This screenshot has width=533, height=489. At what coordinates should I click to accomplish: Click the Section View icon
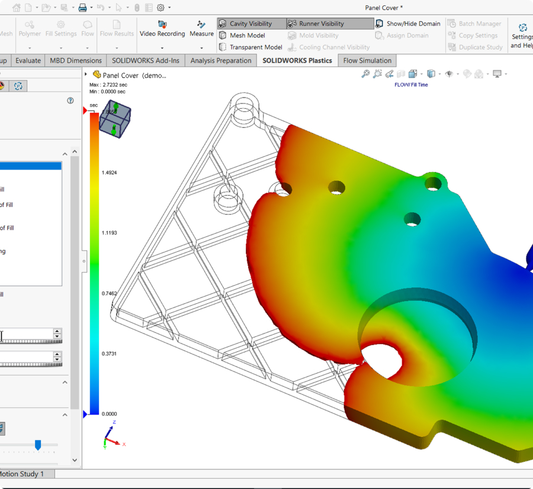pos(401,74)
